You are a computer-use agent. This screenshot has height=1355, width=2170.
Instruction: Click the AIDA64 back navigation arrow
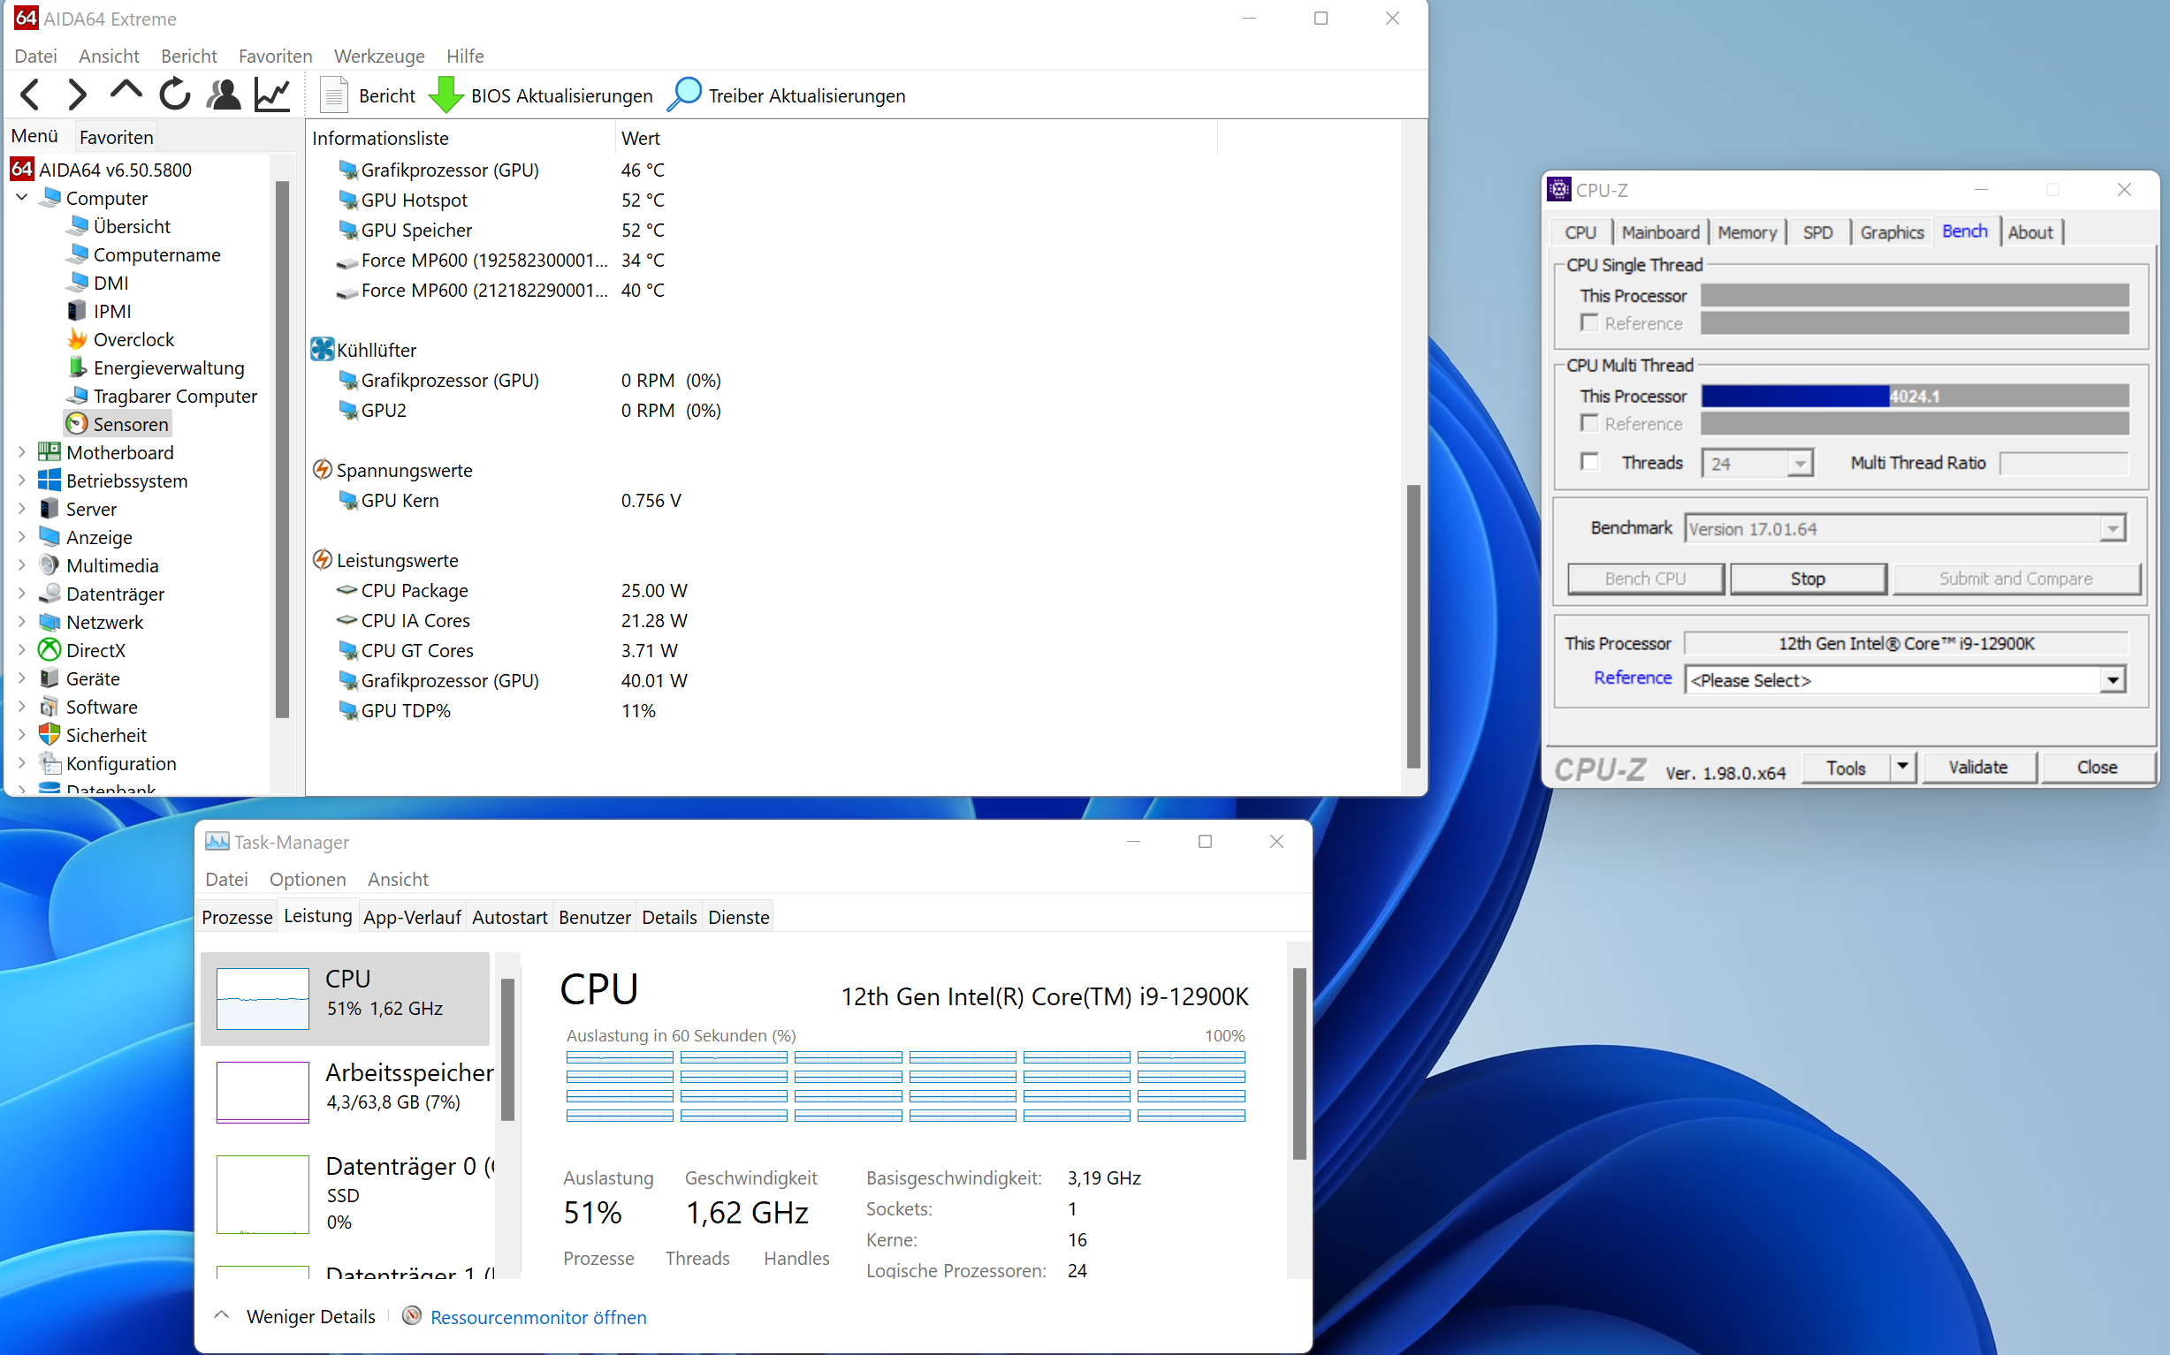coord(30,95)
